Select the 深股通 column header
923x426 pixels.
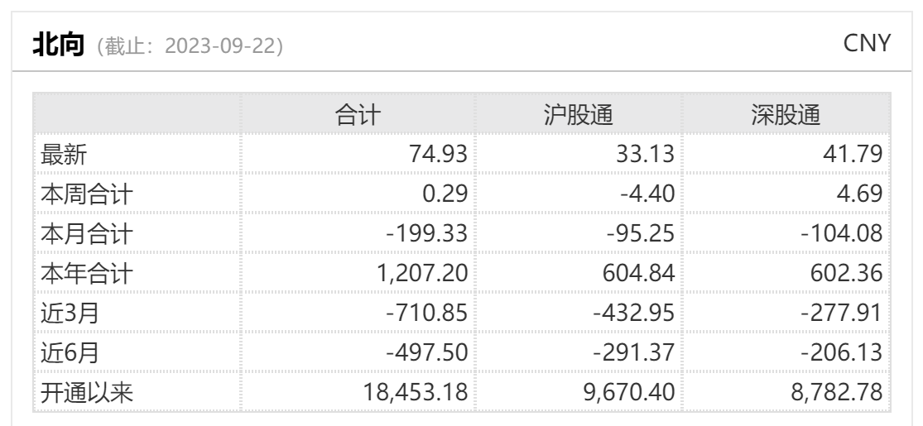click(785, 115)
